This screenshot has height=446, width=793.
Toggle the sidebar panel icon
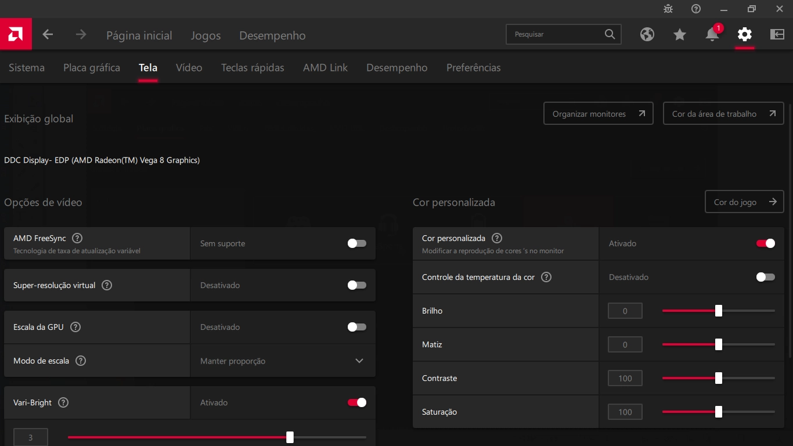tap(777, 34)
